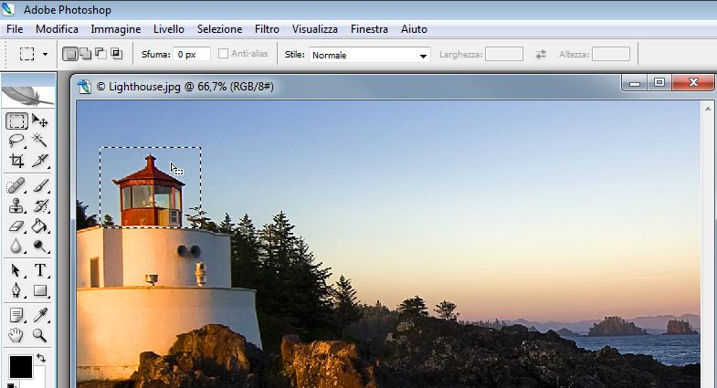Toggle the Anti-alias checkbox
Image resolution: width=717 pixels, height=388 pixels.
point(223,54)
